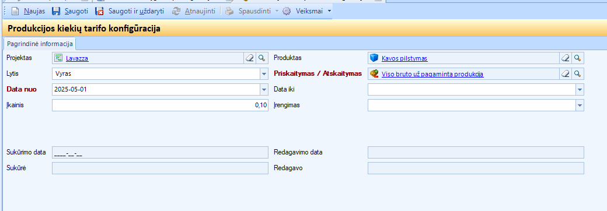This screenshot has height=211, width=607.
Task: Search Priskaitymas / Atskaitymas with magnifier icon
Action: click(x=578, y=73)
